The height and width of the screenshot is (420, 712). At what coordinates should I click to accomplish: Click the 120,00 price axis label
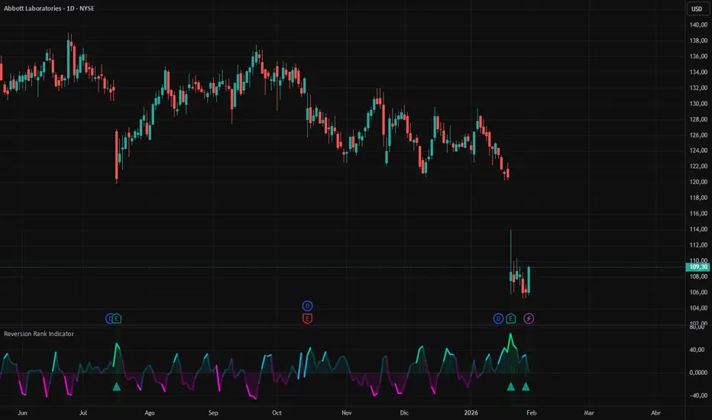click(698, 182)
